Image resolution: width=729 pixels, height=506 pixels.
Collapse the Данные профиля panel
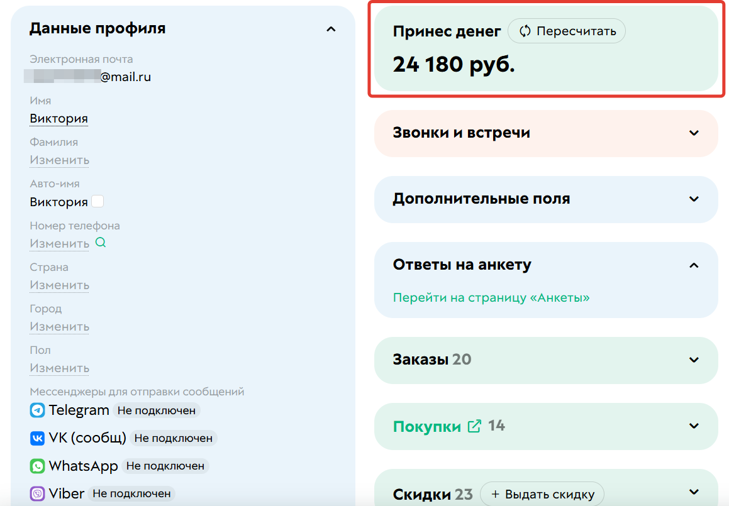(x=331, y=28)
